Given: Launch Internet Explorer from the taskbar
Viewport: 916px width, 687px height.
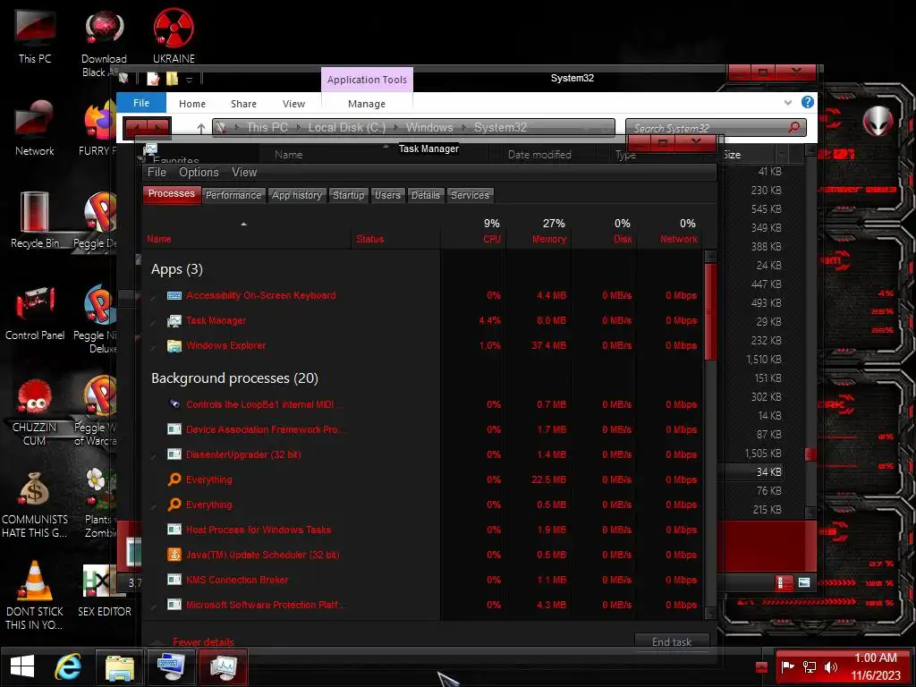Looking at the screenshot, I should coord(68,666).
